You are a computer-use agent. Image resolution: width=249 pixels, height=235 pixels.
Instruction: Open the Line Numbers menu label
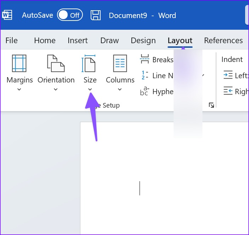[x=163, y=76]
